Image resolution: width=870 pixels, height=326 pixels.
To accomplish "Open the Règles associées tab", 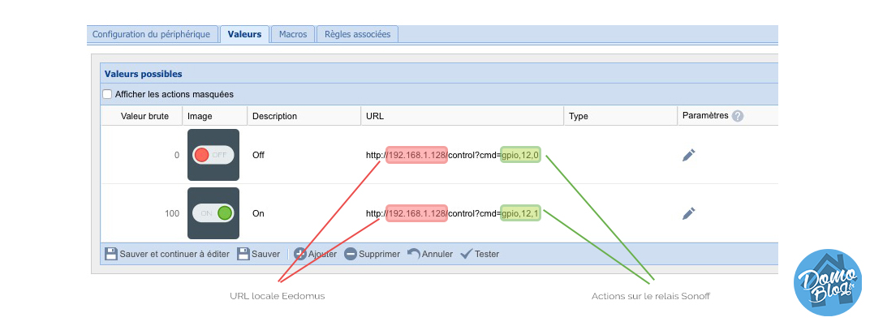I will point(357,34).
